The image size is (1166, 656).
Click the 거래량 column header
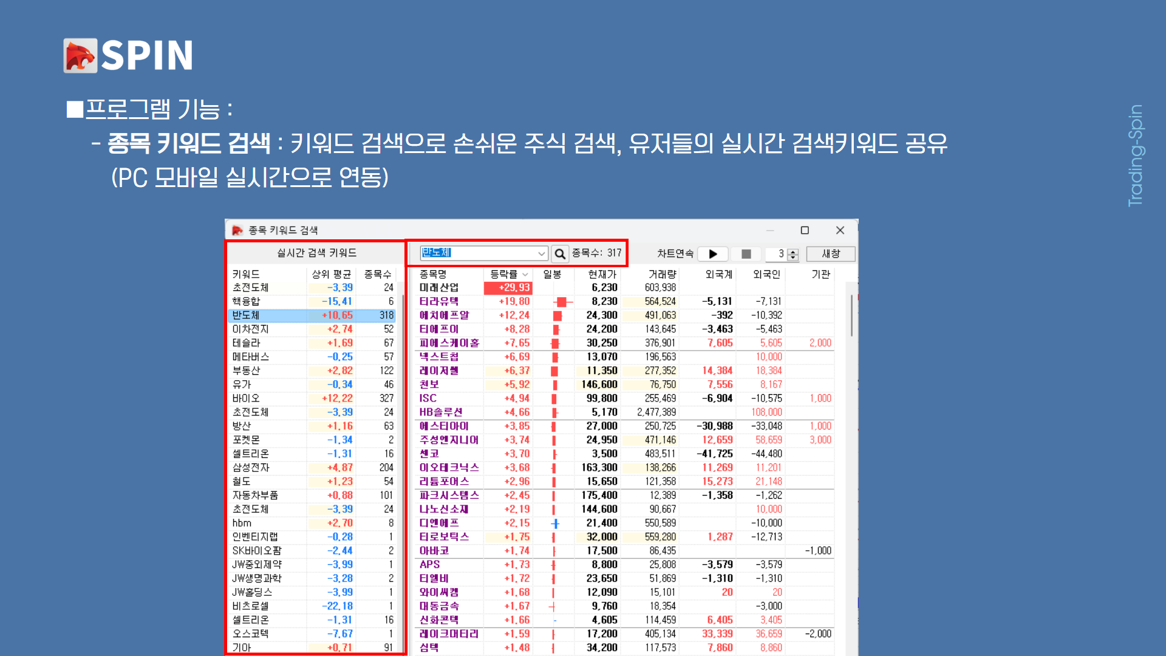(661, 275)
